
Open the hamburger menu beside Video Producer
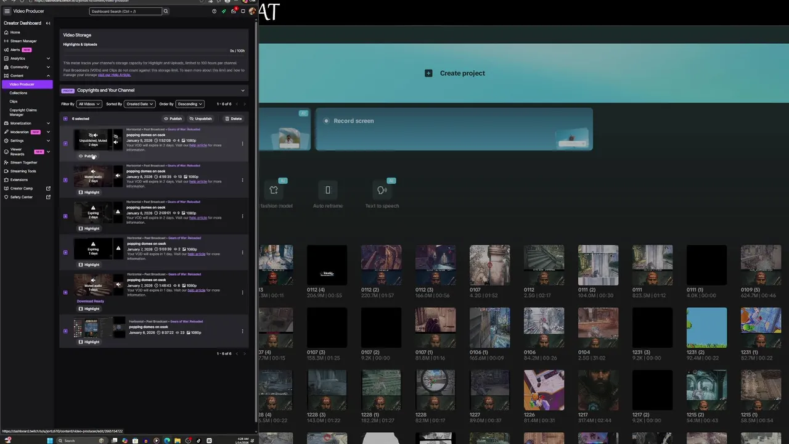(7, 11)
